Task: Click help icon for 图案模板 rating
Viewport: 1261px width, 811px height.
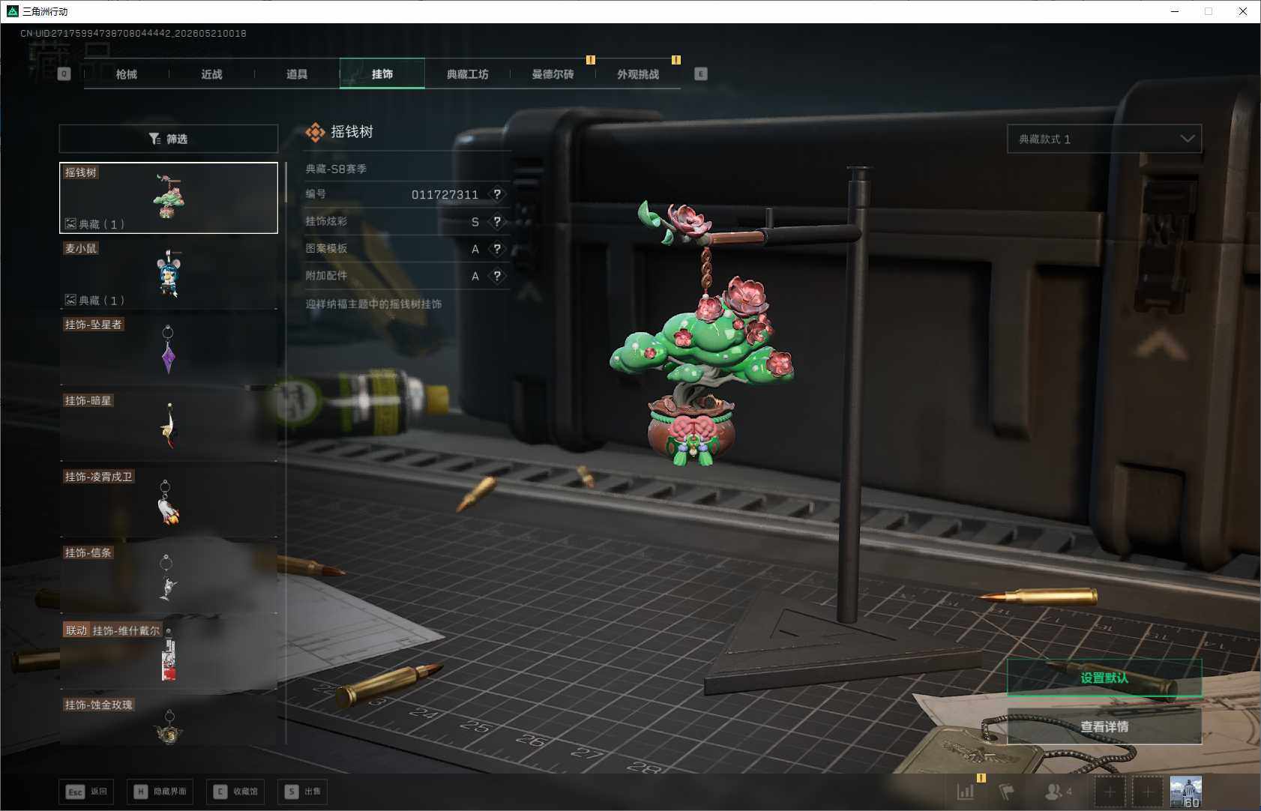Action: (497, 249)
